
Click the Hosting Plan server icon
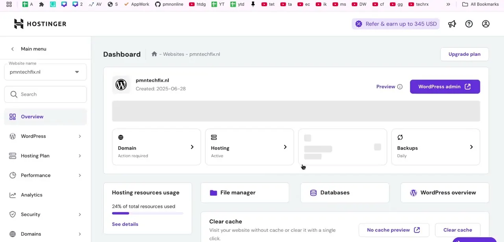(13, 156)
